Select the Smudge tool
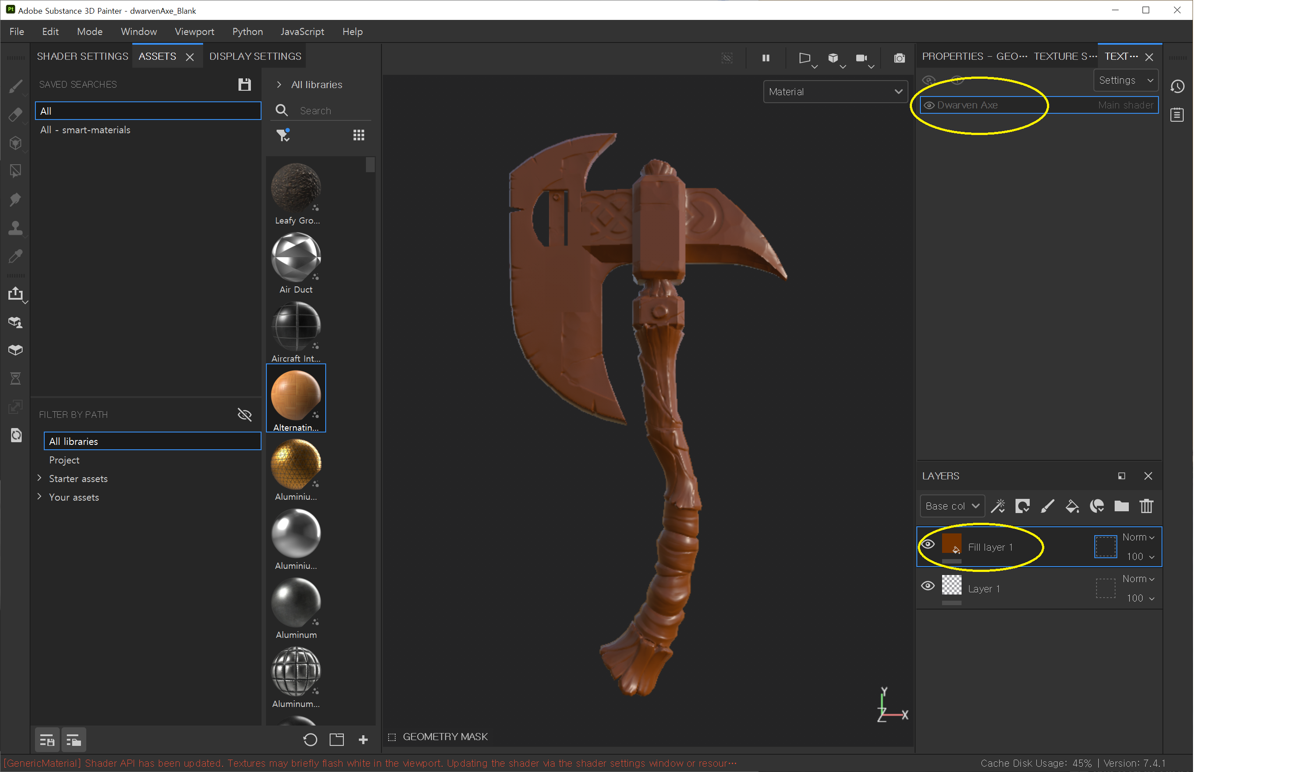1289x772 pixels. coord(15,199)
